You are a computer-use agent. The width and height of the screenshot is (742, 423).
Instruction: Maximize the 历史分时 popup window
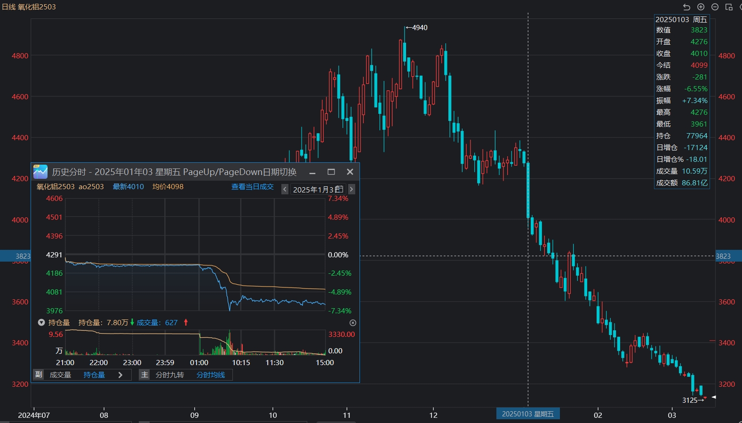331,172
